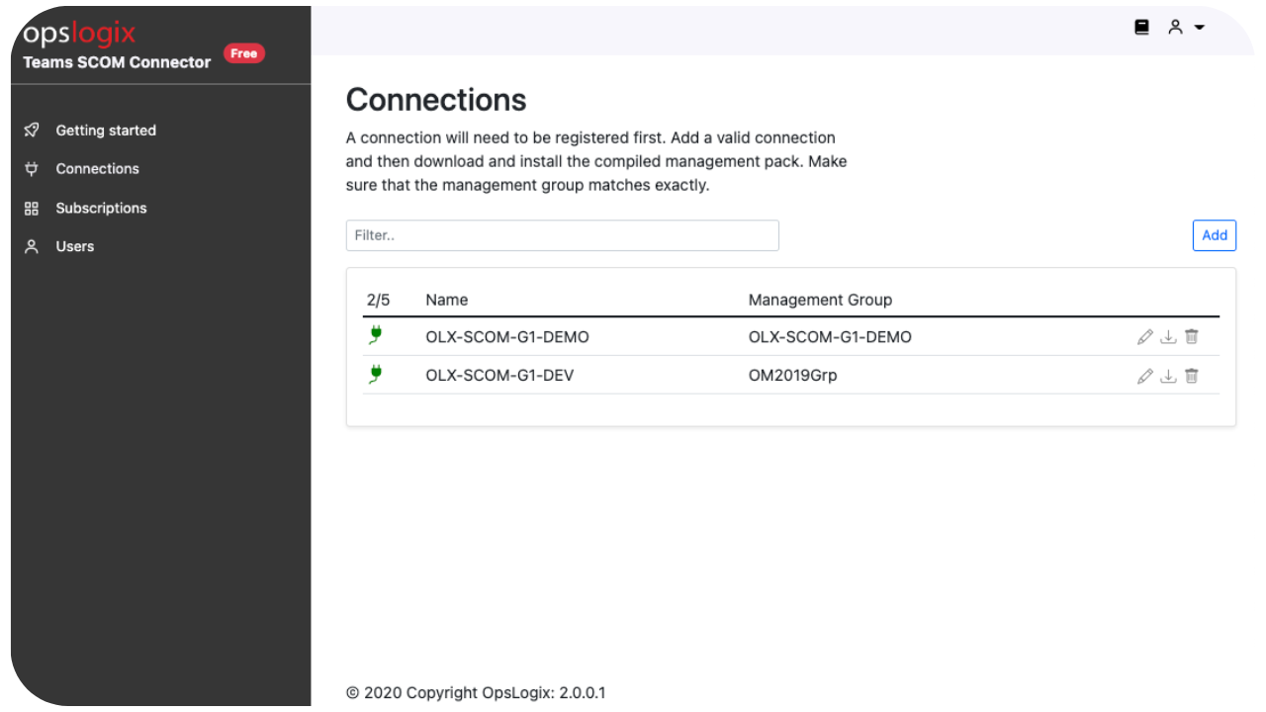Delete the OLX-SCOM-G1-DEV connection

(1191, 376)
